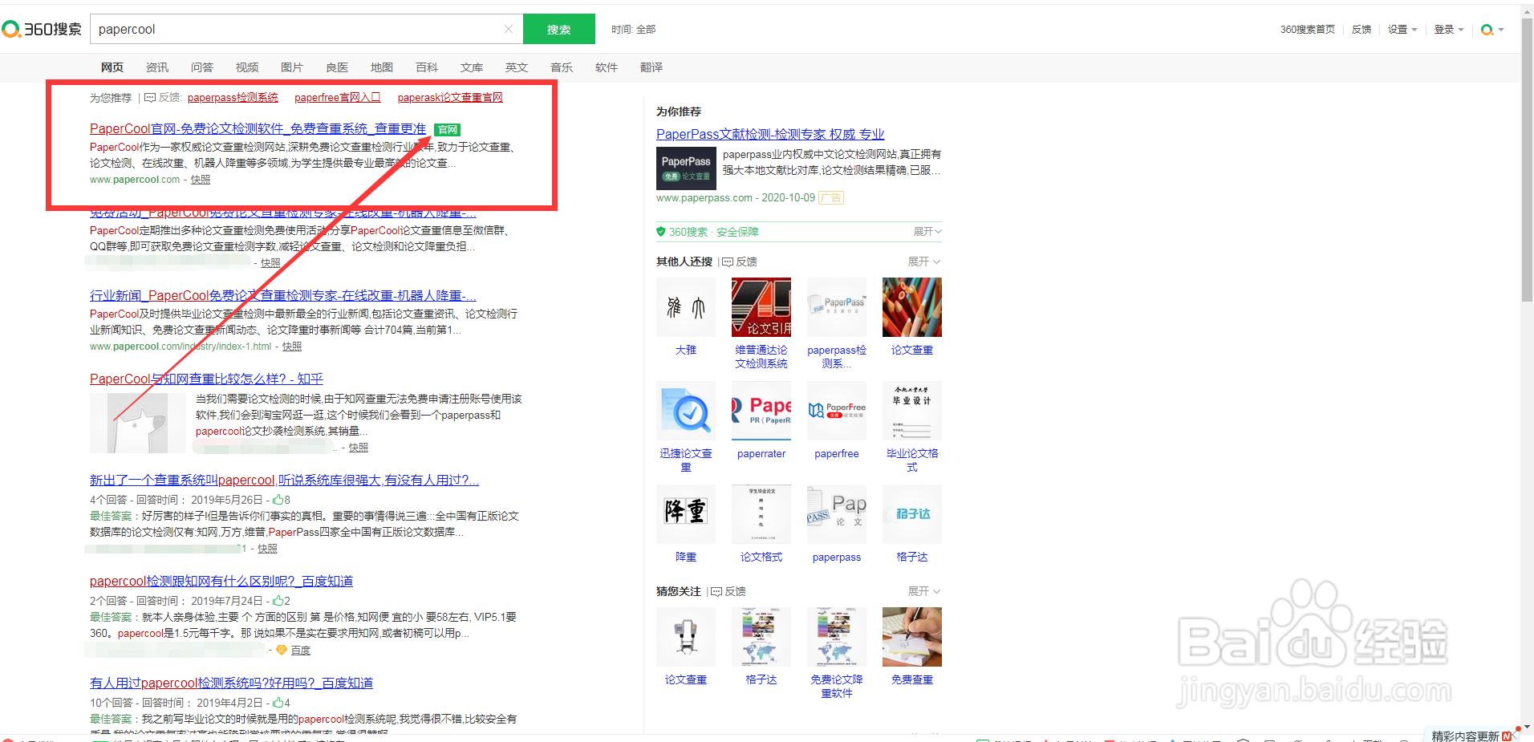Screen dimensions: 1534x742
Task: Switch to the 文库 tab
Action: [472, 67]
